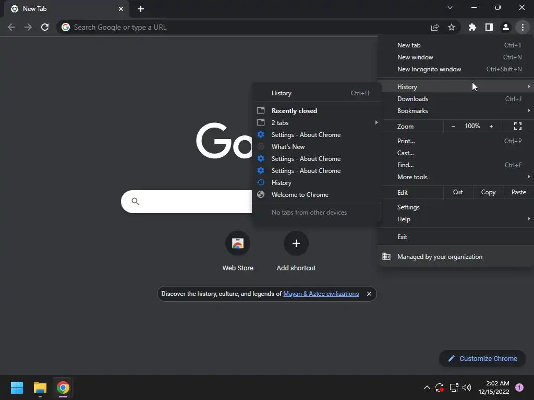Open the profile avatar icon
The height and width of the screenshot is (400, 534).
506,27
